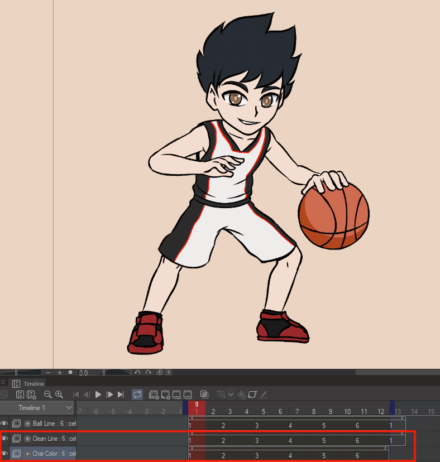Switch to the Timeline tab
Viewport: 440px width, 462px height.
(x=28, y=384)
